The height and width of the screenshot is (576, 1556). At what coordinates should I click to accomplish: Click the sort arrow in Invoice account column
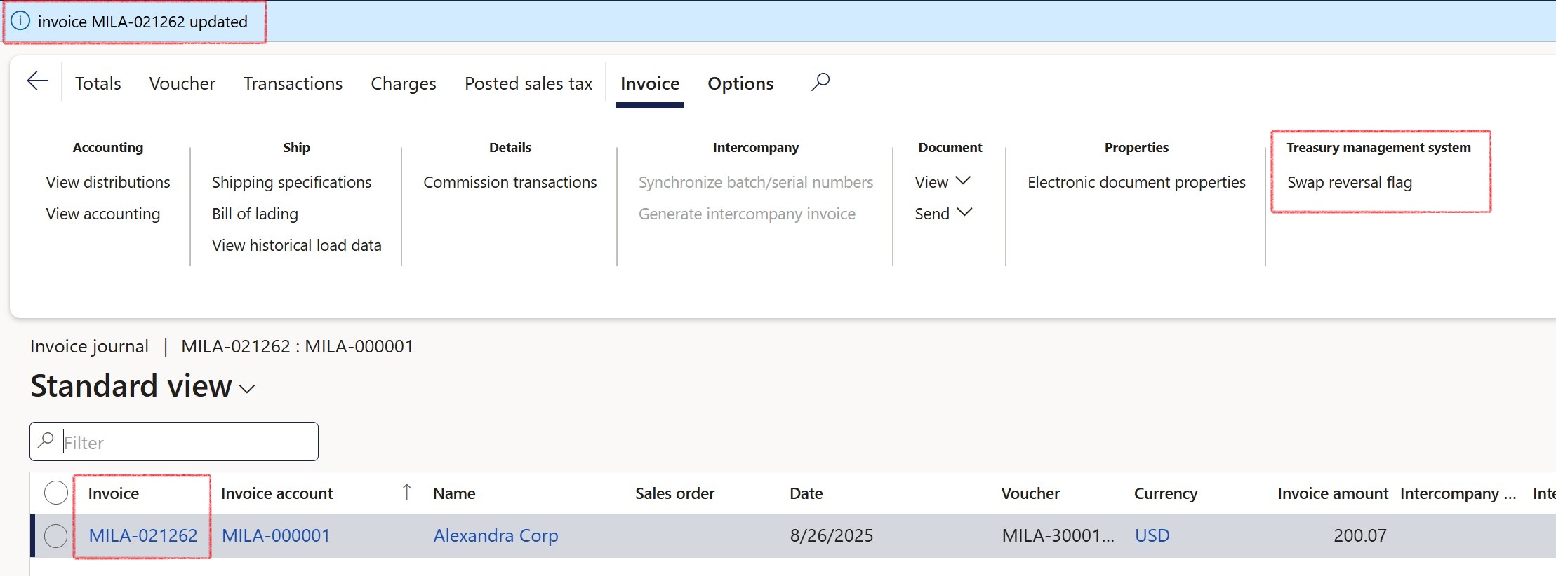coord(406,492)
